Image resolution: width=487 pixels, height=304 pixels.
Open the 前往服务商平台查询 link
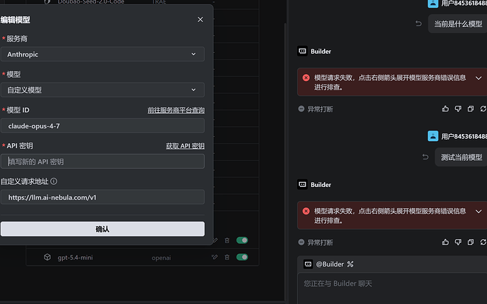(176, 110)
